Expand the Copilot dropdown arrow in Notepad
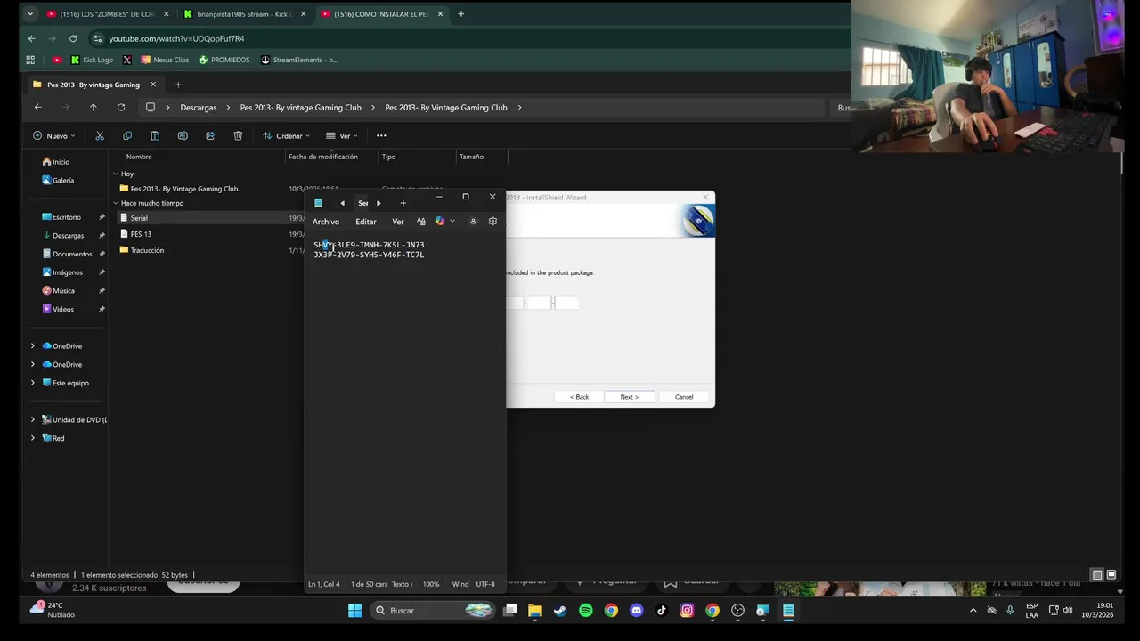Viewport: 1140px width, 641px height. 452,221
